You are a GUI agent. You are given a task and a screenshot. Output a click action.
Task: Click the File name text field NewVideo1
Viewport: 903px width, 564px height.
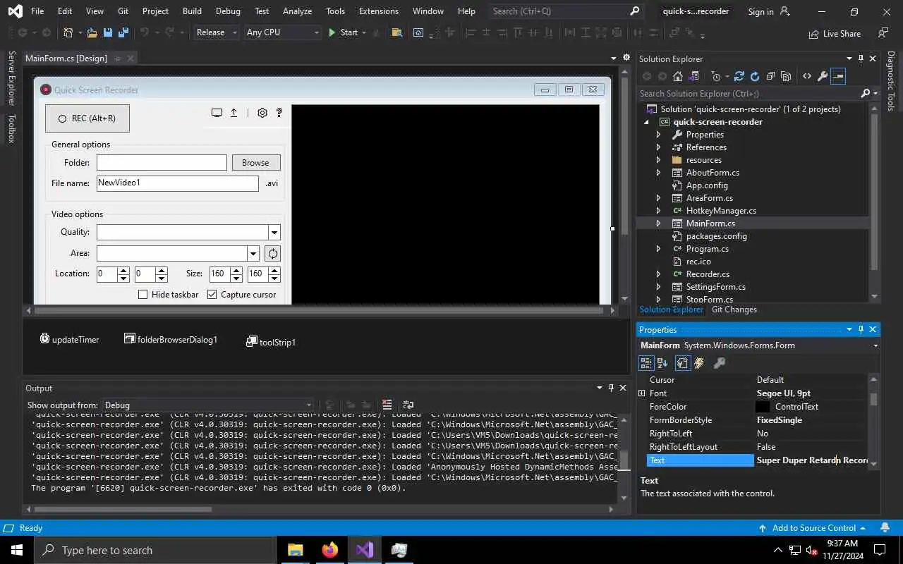(x=177, y=183)
